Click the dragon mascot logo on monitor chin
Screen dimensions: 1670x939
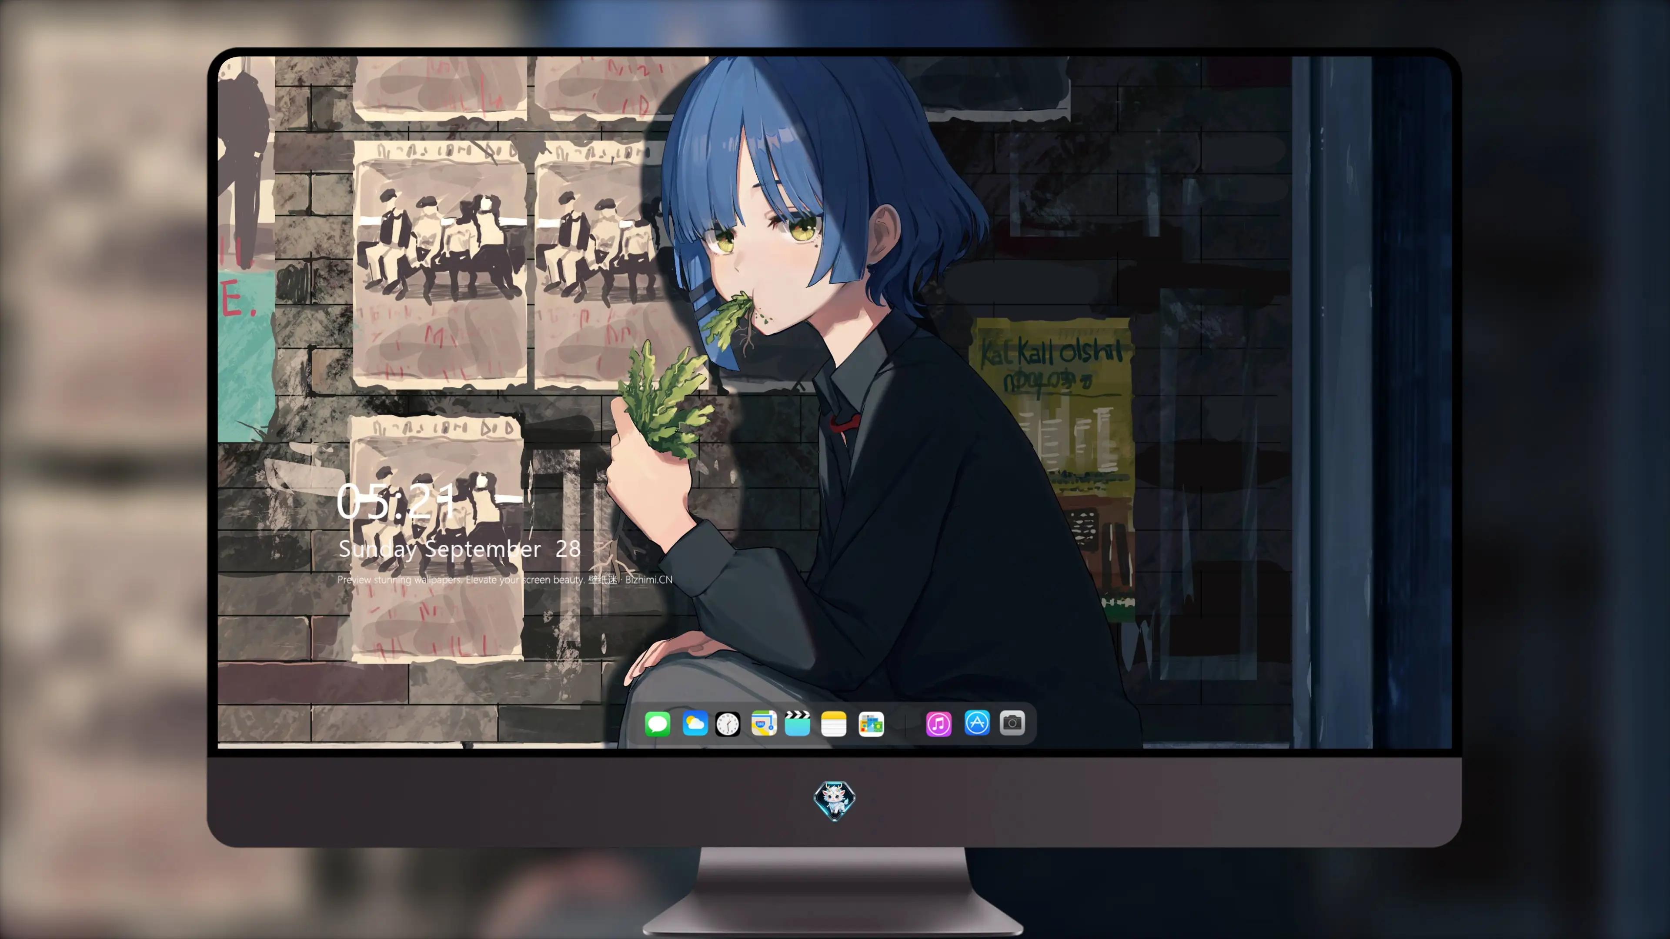[835, 800]
